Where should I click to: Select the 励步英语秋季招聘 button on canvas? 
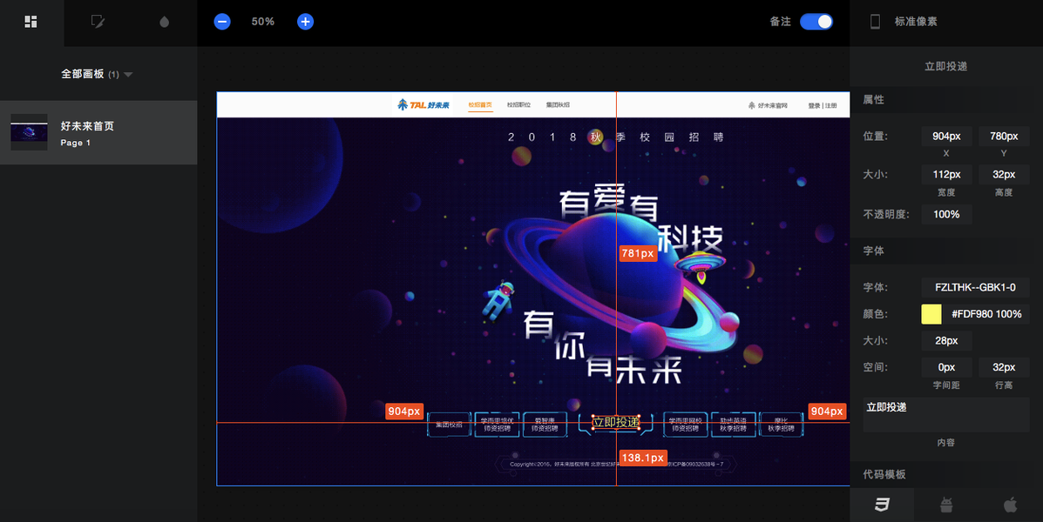tap(733, 425)
